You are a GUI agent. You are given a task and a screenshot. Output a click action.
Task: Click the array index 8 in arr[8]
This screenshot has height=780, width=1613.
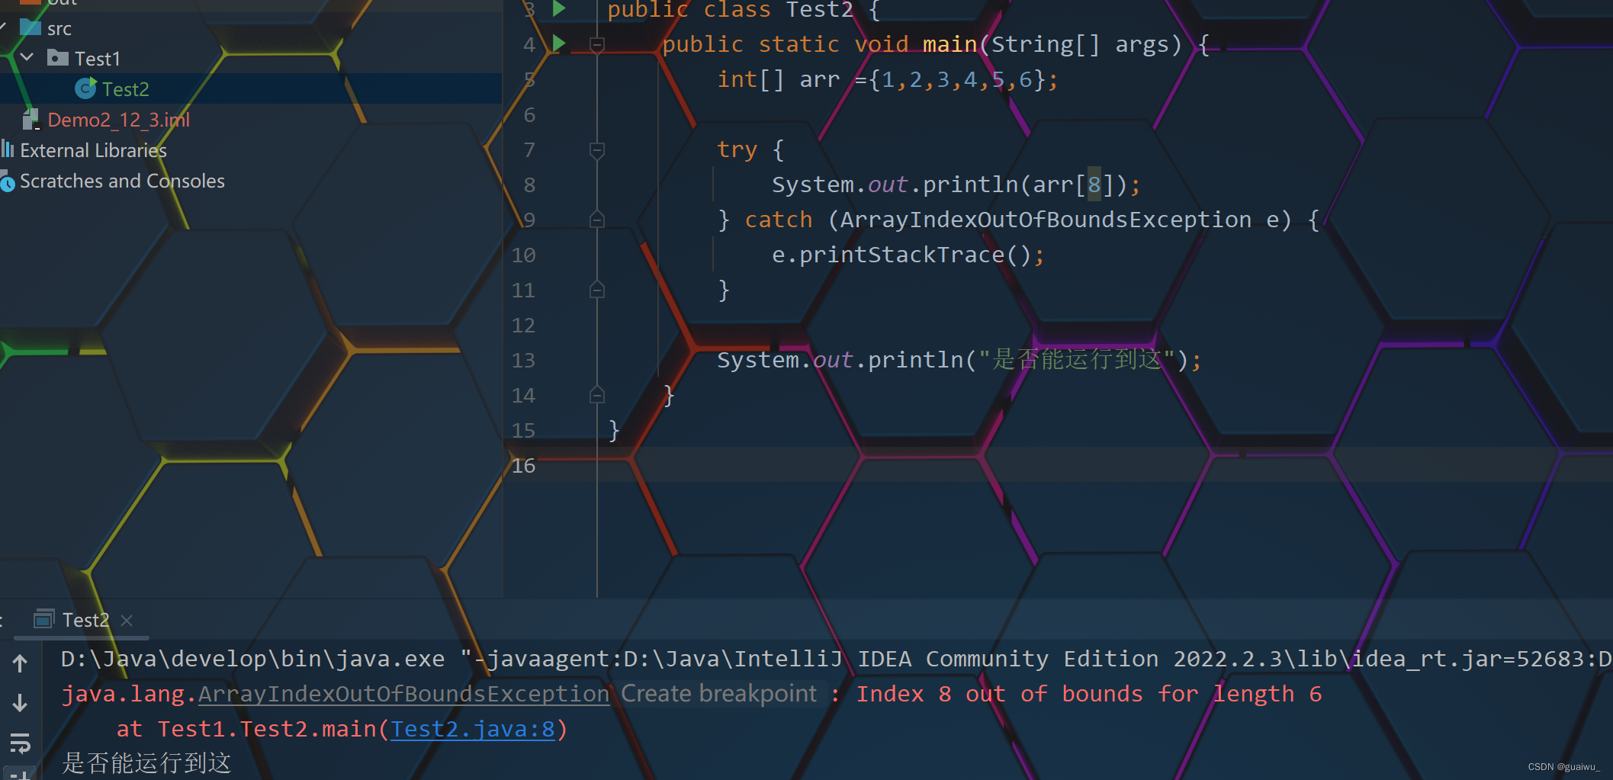tap(1094, 185)
